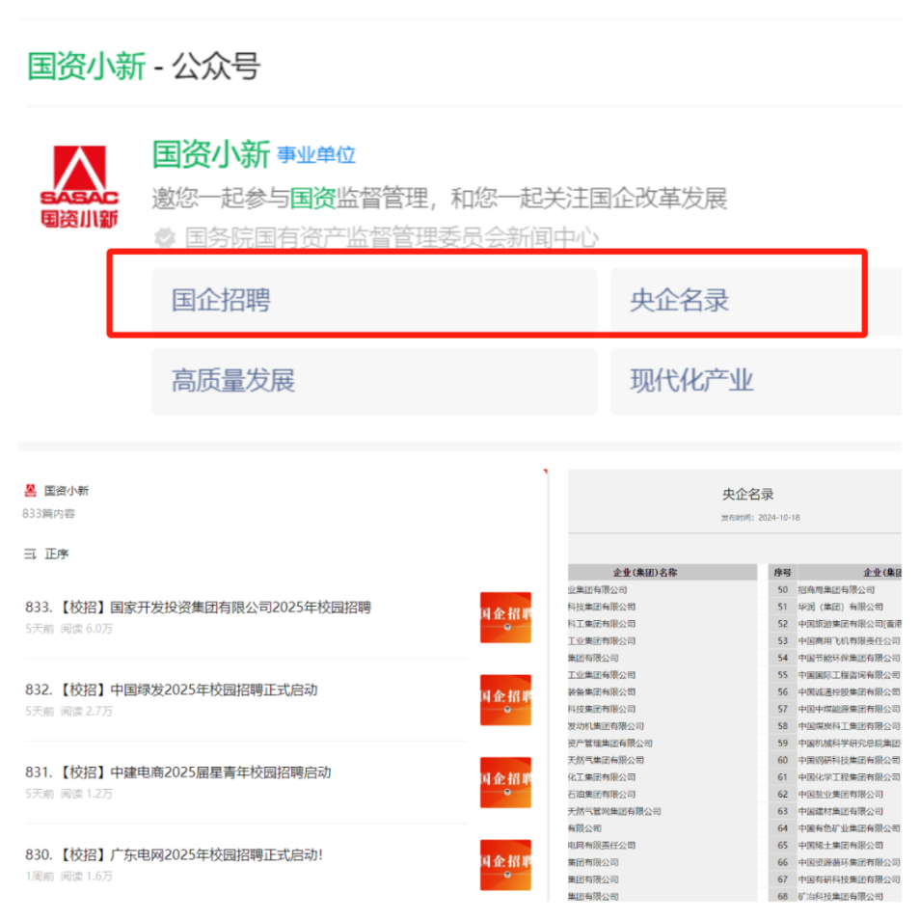Click the thumbnail for article 832
This screenshot has height=920, width=920.
coord(505,700)
